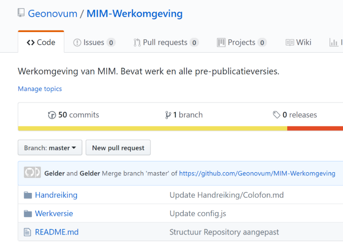
Task: Click the Projects counter badge 0
Action: coord(262,43)
